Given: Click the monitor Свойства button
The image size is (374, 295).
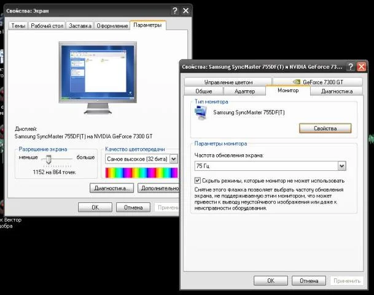Looking at the screenshot, I should [325, 128].
